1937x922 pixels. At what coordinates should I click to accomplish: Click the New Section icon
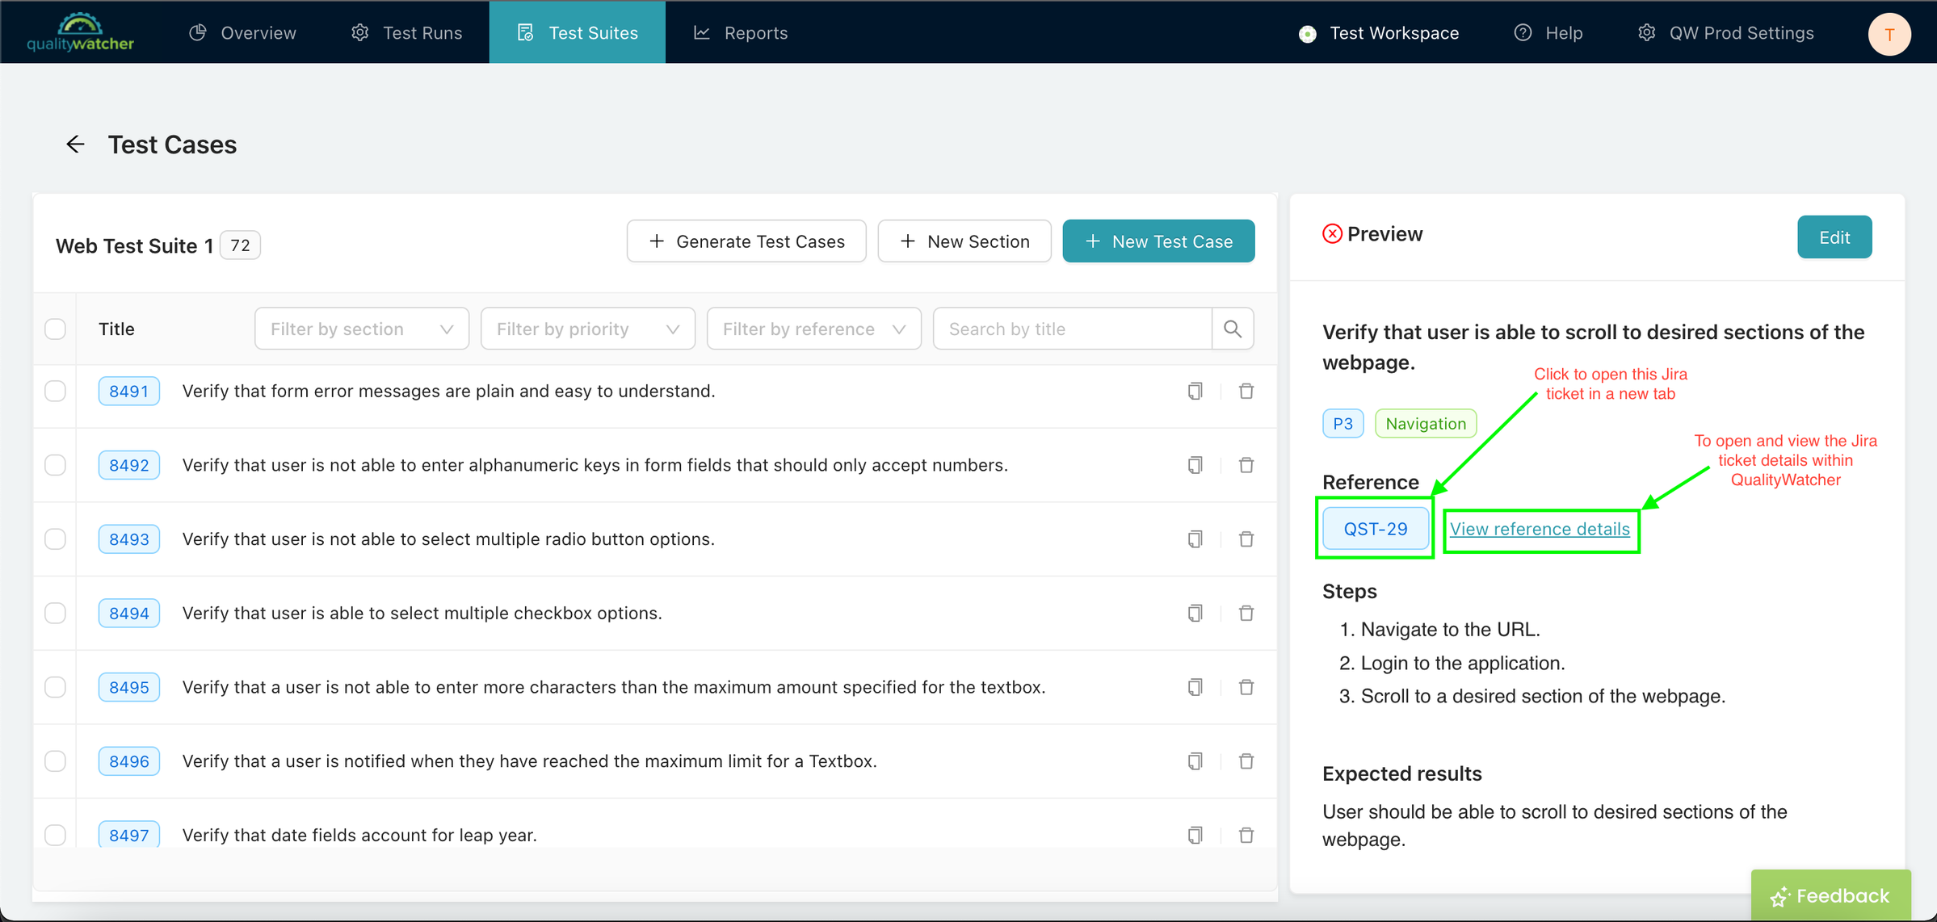(x=908, y=242)
